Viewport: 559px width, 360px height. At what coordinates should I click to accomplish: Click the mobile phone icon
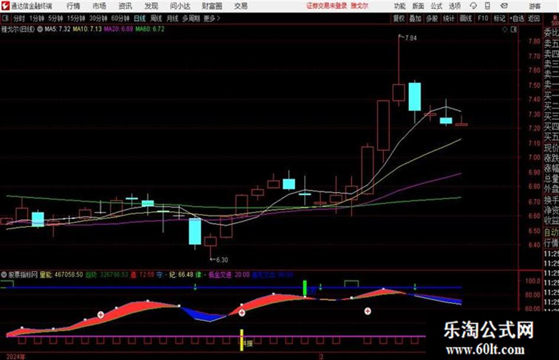487,6
